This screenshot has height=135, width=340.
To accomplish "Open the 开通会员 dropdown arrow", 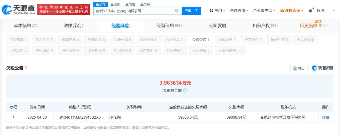I will (302, 11).
